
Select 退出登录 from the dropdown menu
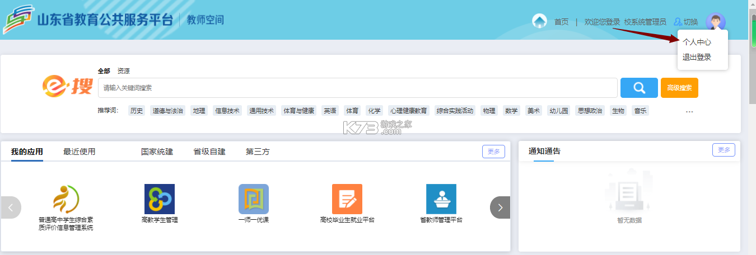[x=697, y=57]
